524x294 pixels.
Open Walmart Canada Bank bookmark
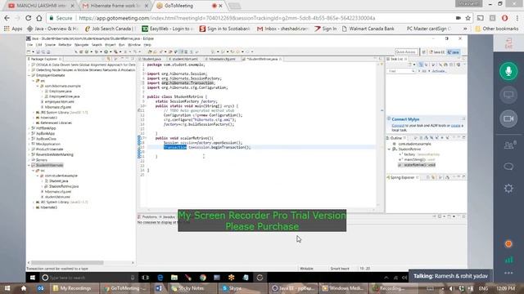coord(368,29)
